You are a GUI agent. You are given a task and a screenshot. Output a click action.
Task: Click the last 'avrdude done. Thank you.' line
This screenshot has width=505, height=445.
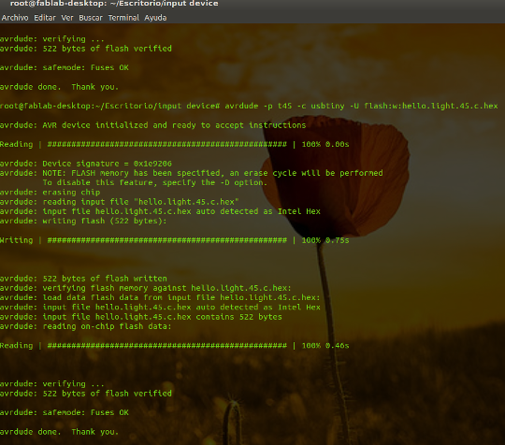59,432
